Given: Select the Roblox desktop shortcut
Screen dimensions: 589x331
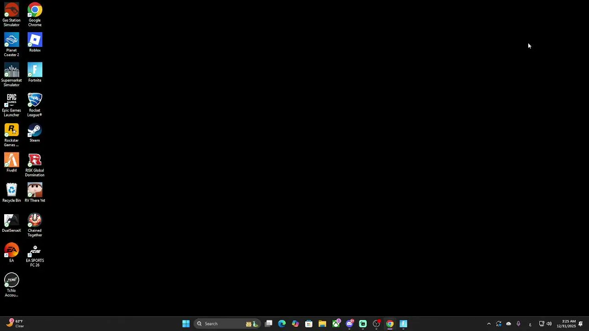Looking at the screenshot, I should coord(35,43).
